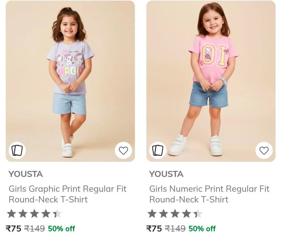Image resolution: width=281 pixels, height=237 pixels.
Task: Click half-filled fifth star under Graphic Print T-Shirt
Action: coord(57,214)
